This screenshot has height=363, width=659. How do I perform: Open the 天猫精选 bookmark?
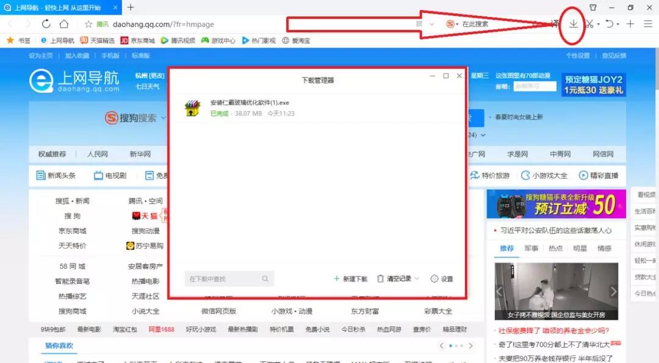(97, 41)
